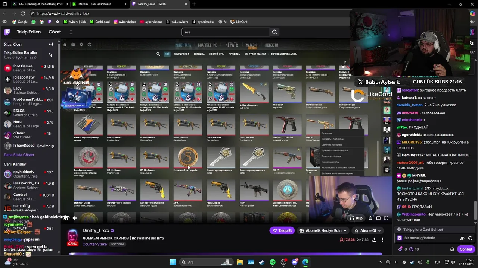Switch to Stream - Kick Dashboard tab
Viewport: 478px width, 268px height.
[99, 4]
